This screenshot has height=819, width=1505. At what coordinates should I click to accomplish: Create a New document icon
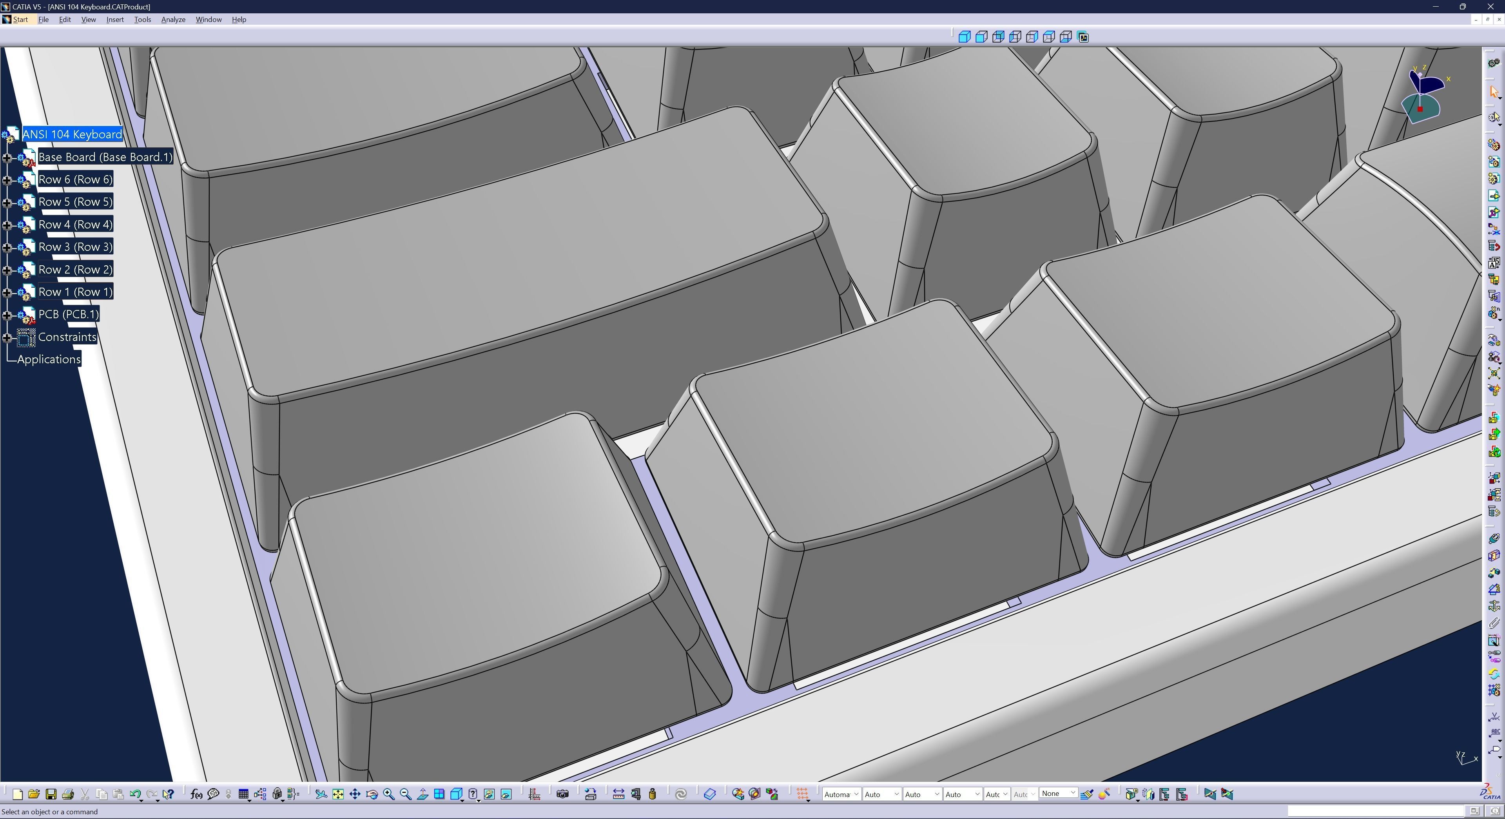point(18,794)
